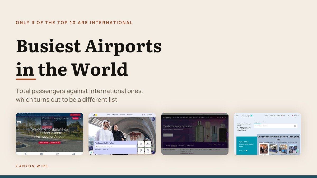Viewport: 317px width, 178px height.
Task: Select the Arrival tab in Istanbul Airport thumbnail
Action: [264, 122]
